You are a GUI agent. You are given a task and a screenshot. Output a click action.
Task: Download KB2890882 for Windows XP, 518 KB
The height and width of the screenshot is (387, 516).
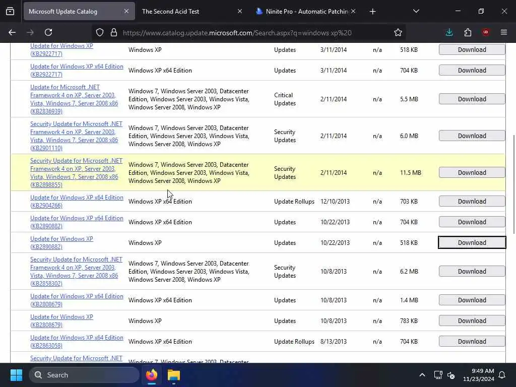[472, 242]
